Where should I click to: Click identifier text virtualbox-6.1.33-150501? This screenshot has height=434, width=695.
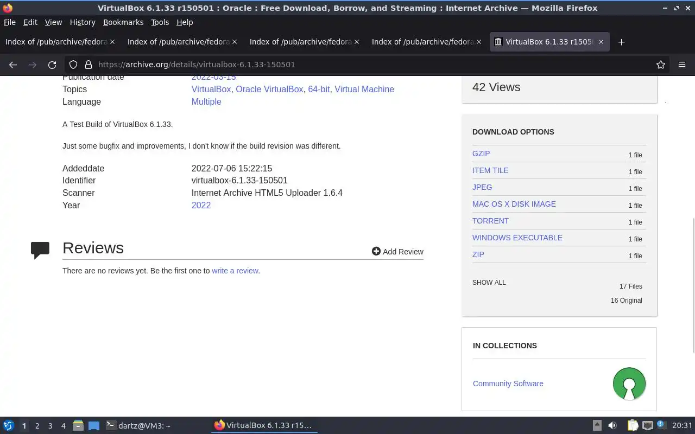pos(239,180)
